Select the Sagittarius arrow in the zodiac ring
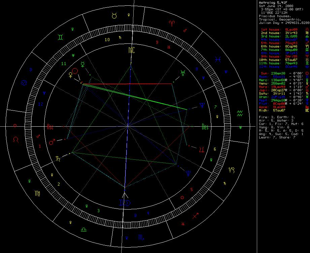Screen dimensions: 310x253 [196, 215]
